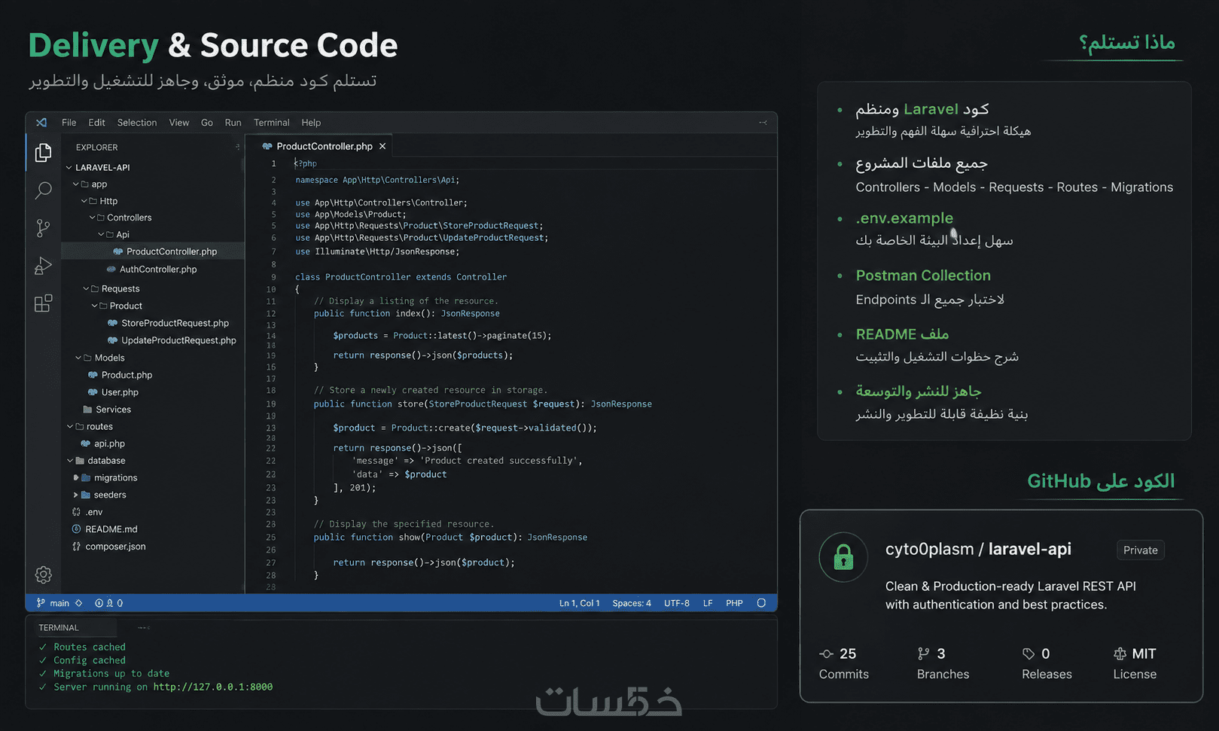1219x731 pixels.
Task: Collapse the app folder
Action: click(76, 184)
